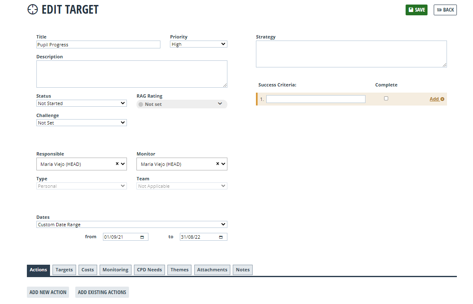Open the Themes tab
Viewport: 473px width, 304px height.
tap(179, 270)
